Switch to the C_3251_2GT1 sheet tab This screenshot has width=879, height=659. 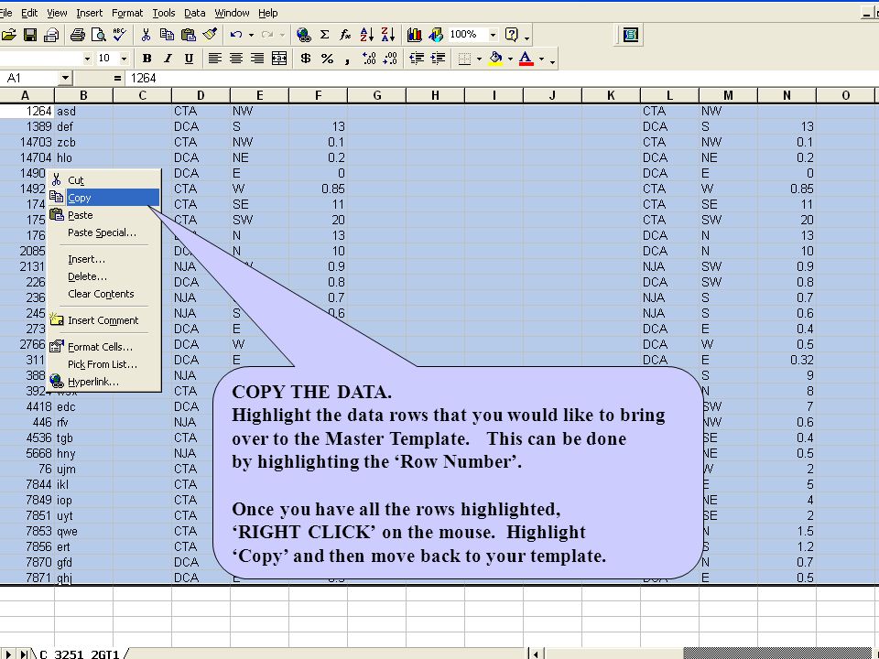pyautogui.click(x=80, y=654)
